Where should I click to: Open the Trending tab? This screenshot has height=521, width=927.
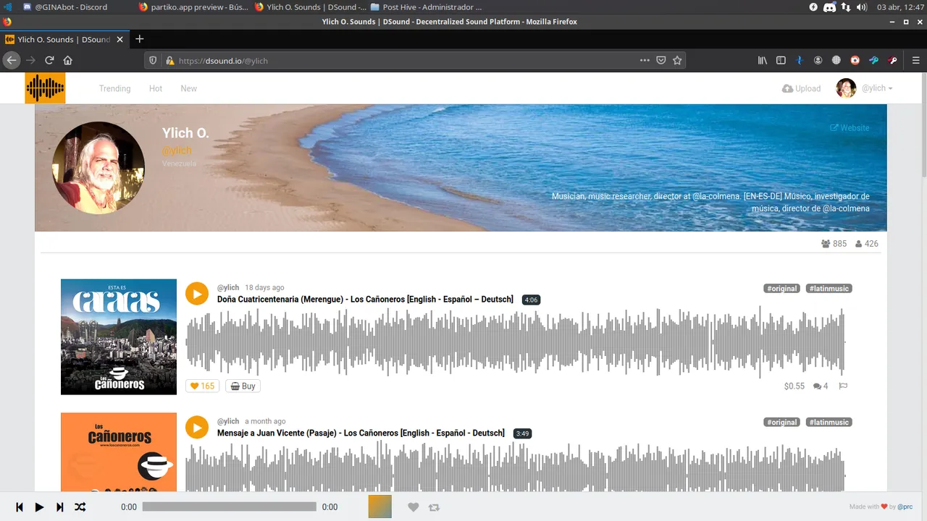point(114,88)
